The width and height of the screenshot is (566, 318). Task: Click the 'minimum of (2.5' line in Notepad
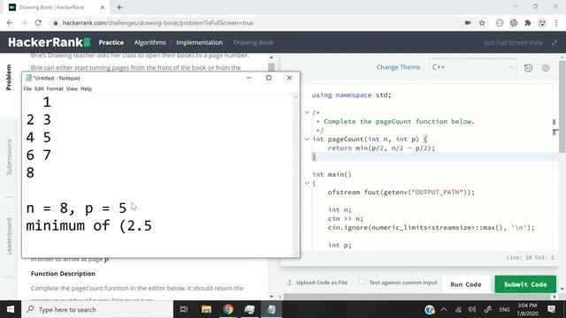[88, 226]
